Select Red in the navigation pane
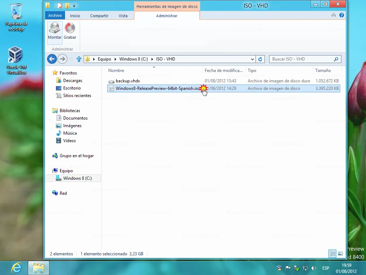Screen dimensions: 366x275 point(63,193)
